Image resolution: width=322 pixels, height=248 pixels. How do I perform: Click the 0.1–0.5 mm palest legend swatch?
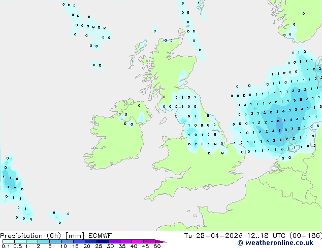(x=9, y=241)
